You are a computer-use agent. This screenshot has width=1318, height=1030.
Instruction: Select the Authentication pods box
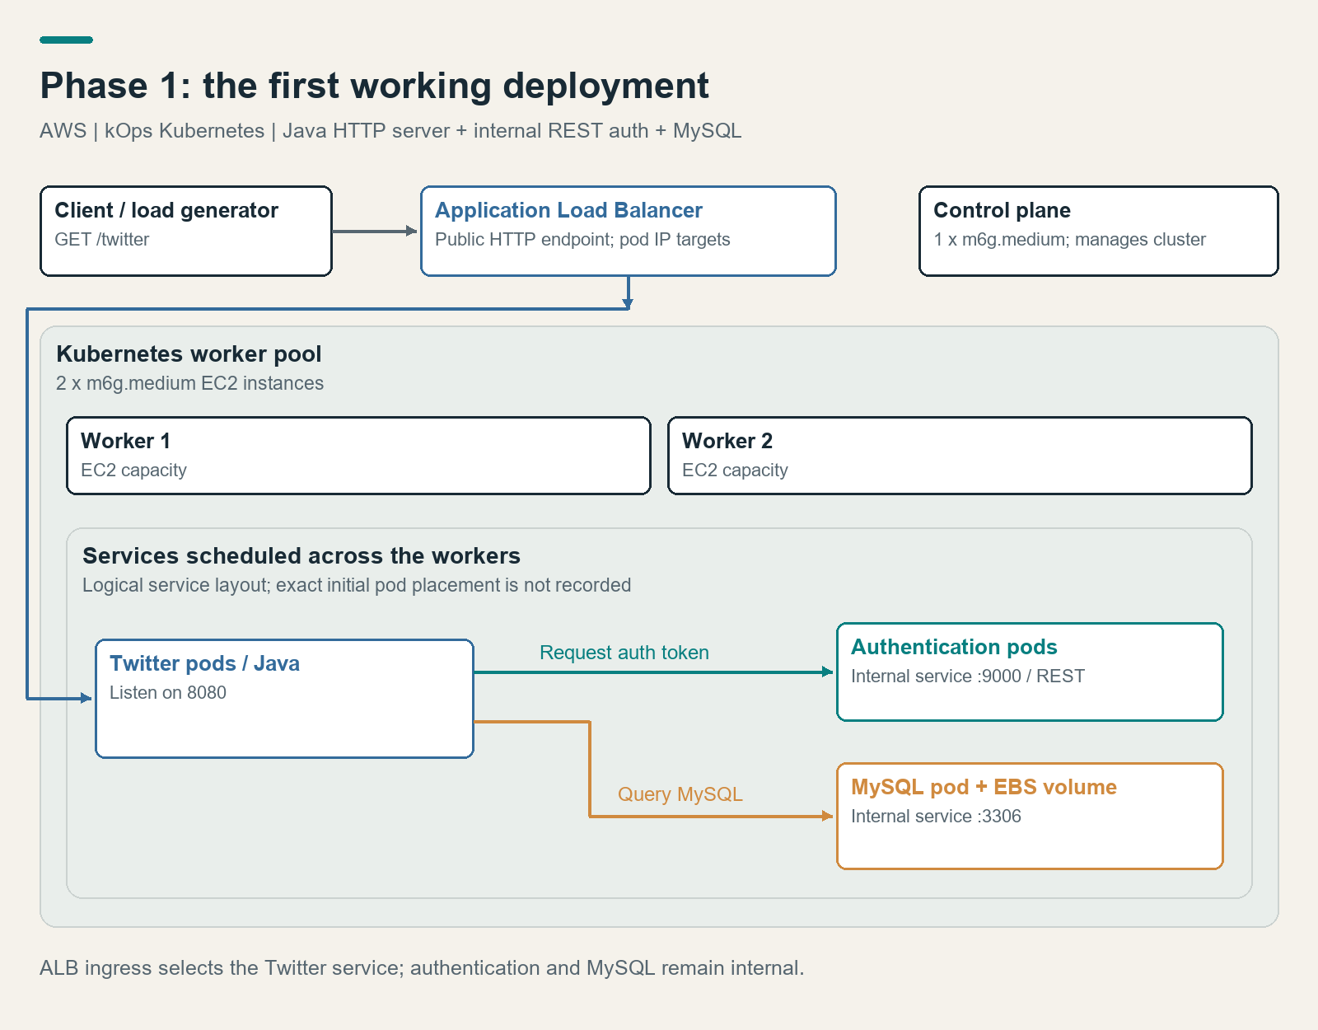[1030, 672]
